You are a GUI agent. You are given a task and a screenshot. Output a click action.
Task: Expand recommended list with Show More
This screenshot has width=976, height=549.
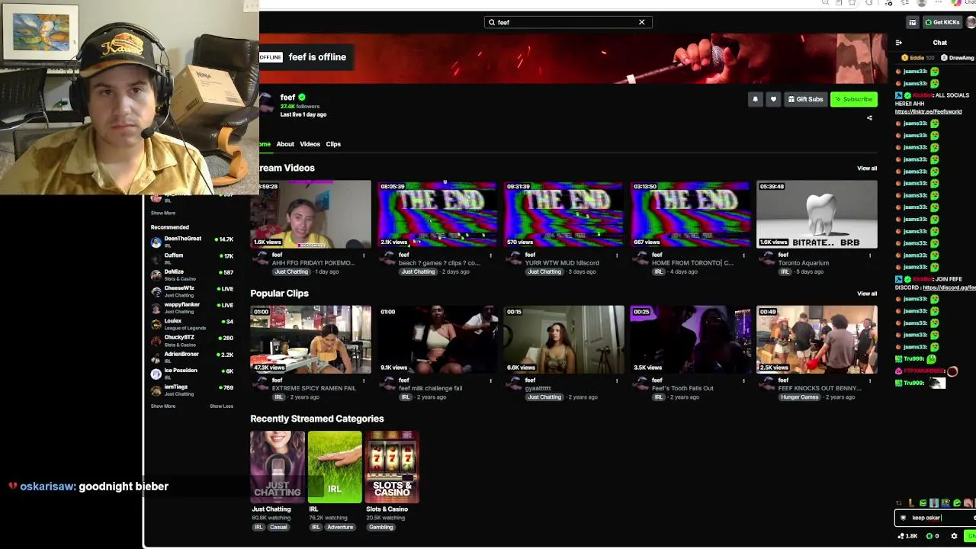[x=163, y=406]
